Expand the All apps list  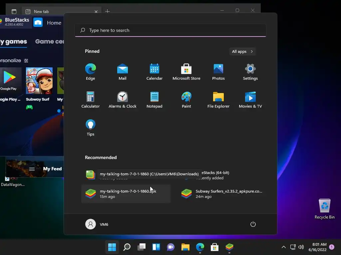coord(242,51)
